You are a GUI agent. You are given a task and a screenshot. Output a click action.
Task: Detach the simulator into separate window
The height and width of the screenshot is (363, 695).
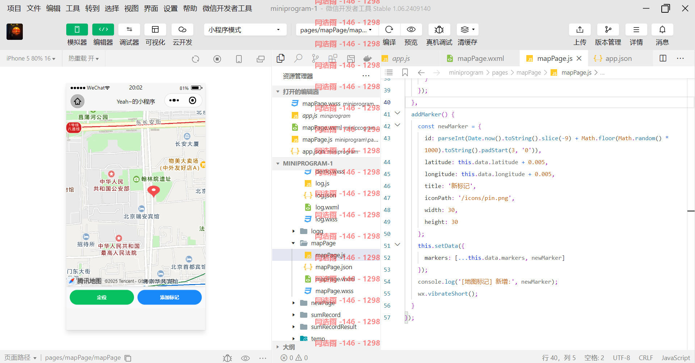point(261,59)
